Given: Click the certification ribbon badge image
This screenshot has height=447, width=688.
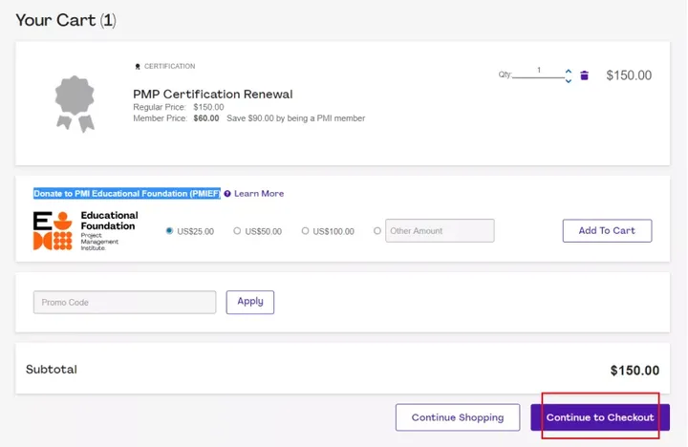Looking at the screenshot, I should [75, 103].
